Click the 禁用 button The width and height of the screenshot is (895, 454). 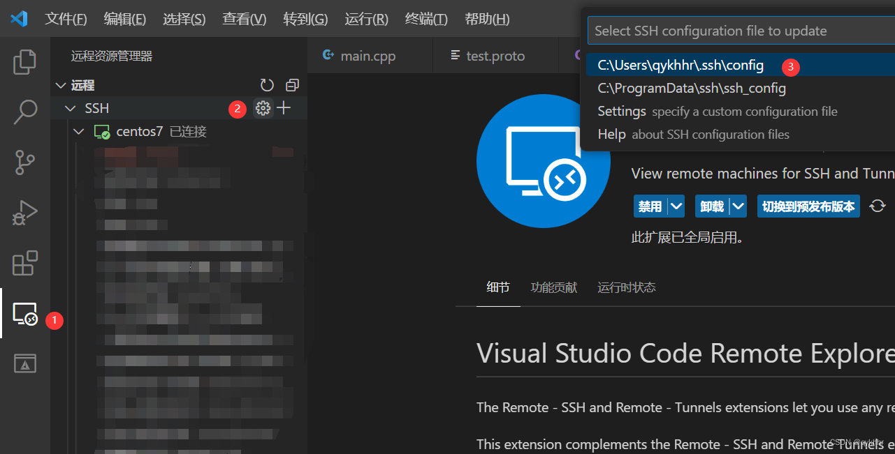pos(650,206)
